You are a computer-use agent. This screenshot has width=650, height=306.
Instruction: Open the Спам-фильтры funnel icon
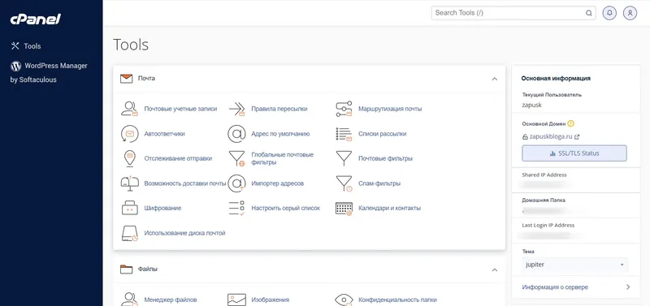[344, 183]
